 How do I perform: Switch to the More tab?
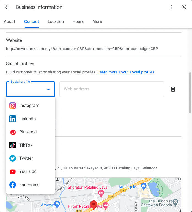[97, 21]
